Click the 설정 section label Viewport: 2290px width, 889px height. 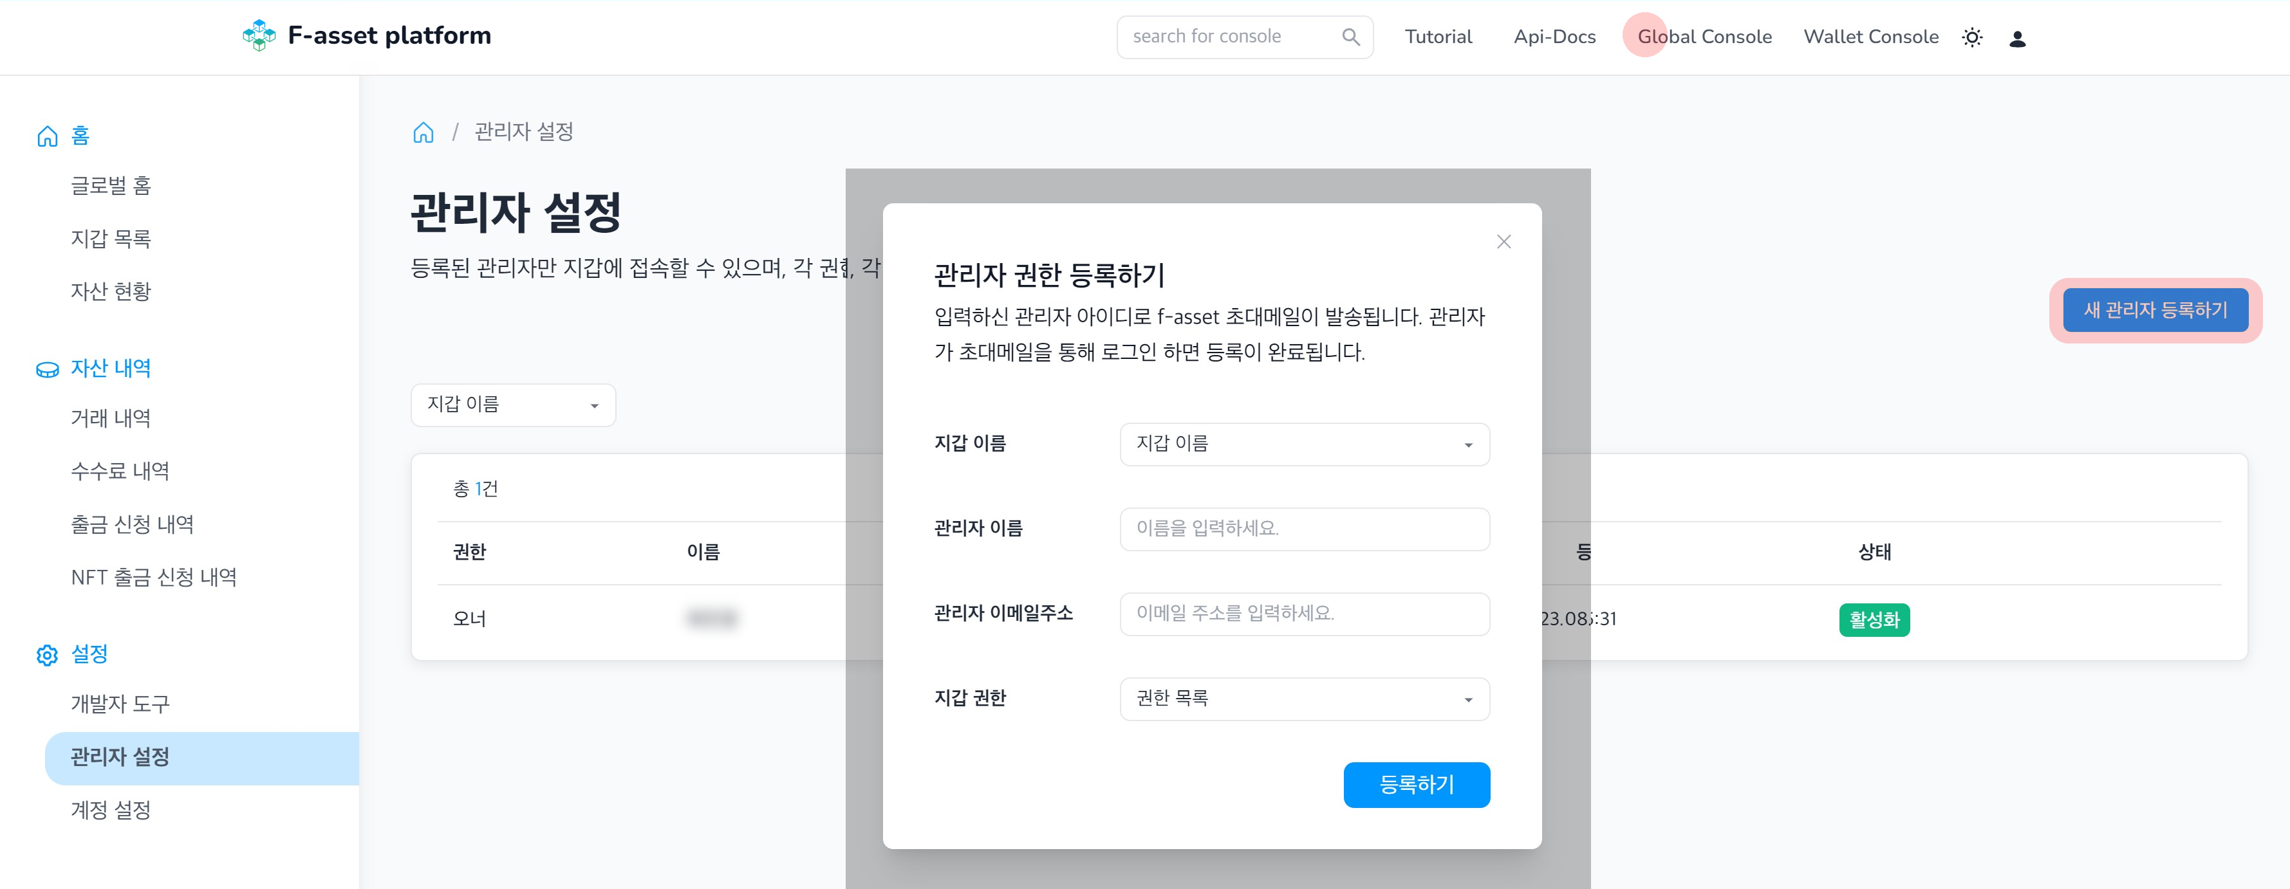click(x=89, y=655)
